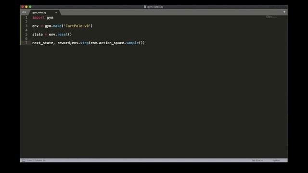Click the 'reset' method call

tap(63, 34)
